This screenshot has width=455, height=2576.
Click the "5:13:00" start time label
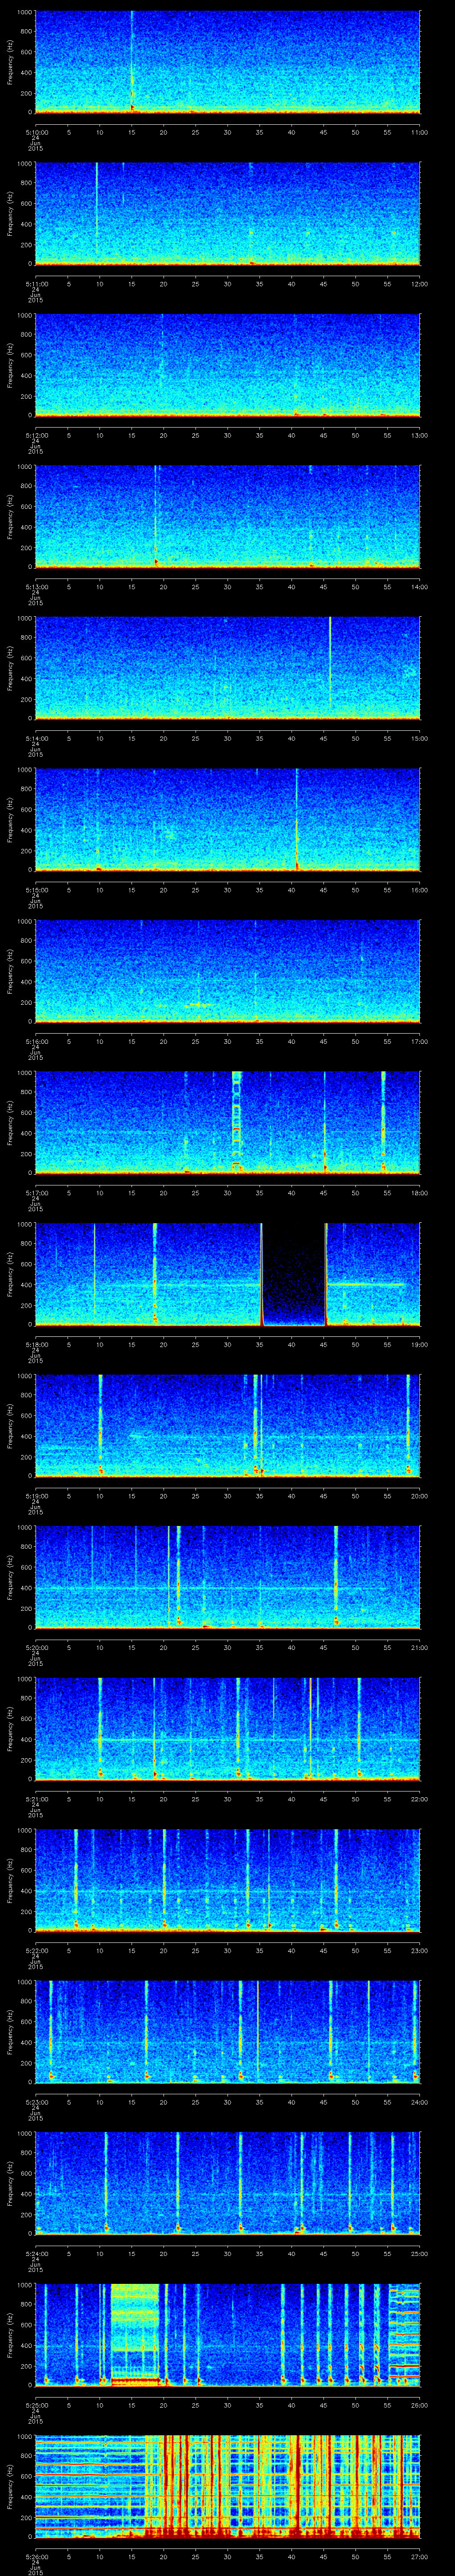tap(36, 586)
